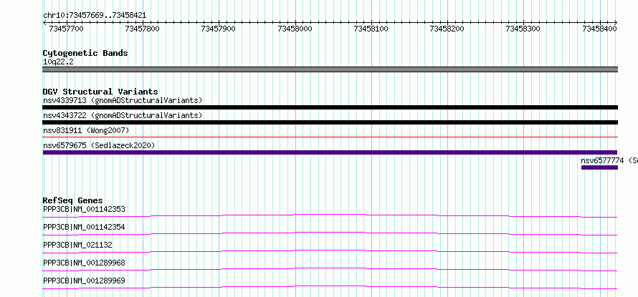Open transcript PPP3CB|NM_001142354
Image resolution: width=638 pixels, height=297 pixels.
click(x=84, y=227)
